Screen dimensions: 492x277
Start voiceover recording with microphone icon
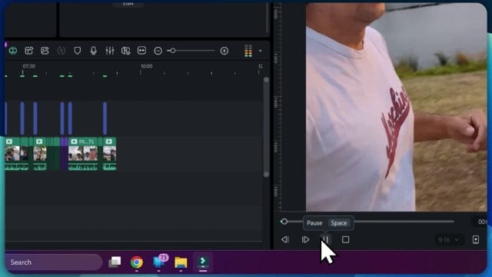coord(94,51)
